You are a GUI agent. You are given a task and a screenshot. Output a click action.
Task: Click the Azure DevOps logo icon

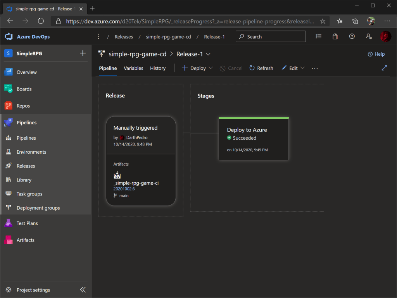pos(9,37)
